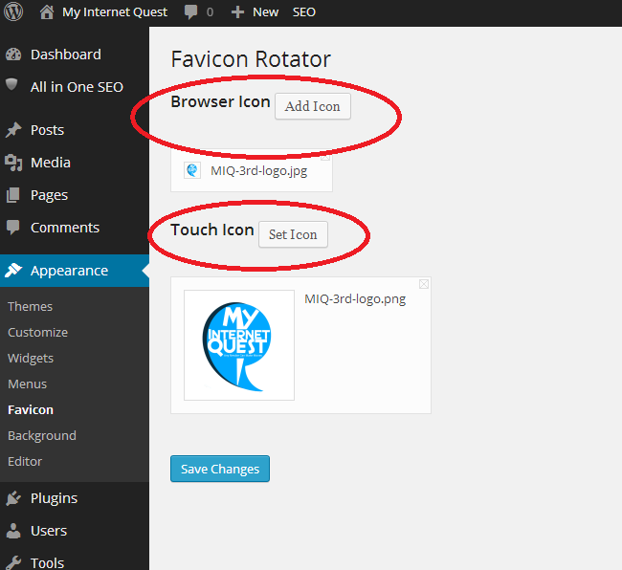The width and height of the screenshot is (622, 570).
Task: Click the plus icon beside New
Action: (x=237, y=12)
